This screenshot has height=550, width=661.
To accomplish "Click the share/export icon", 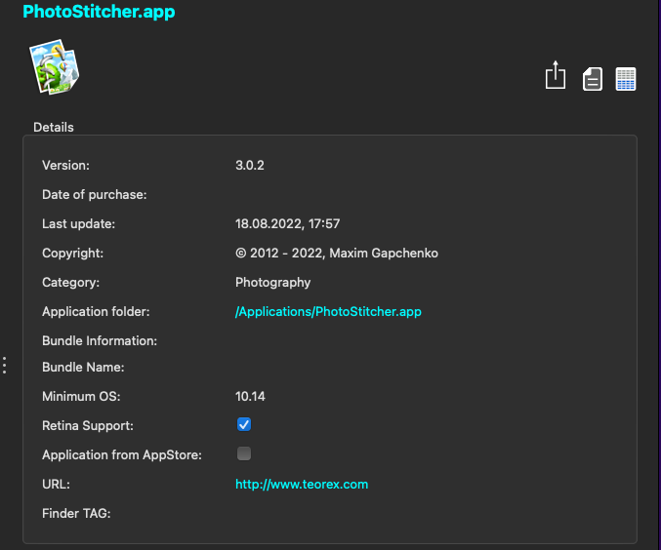I will [556, 75].
